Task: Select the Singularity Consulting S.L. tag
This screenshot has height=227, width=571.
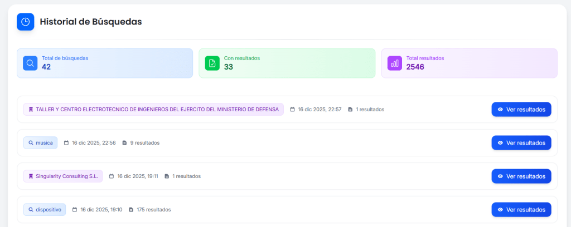Action: pyautogui.click(x=62, y=176)
